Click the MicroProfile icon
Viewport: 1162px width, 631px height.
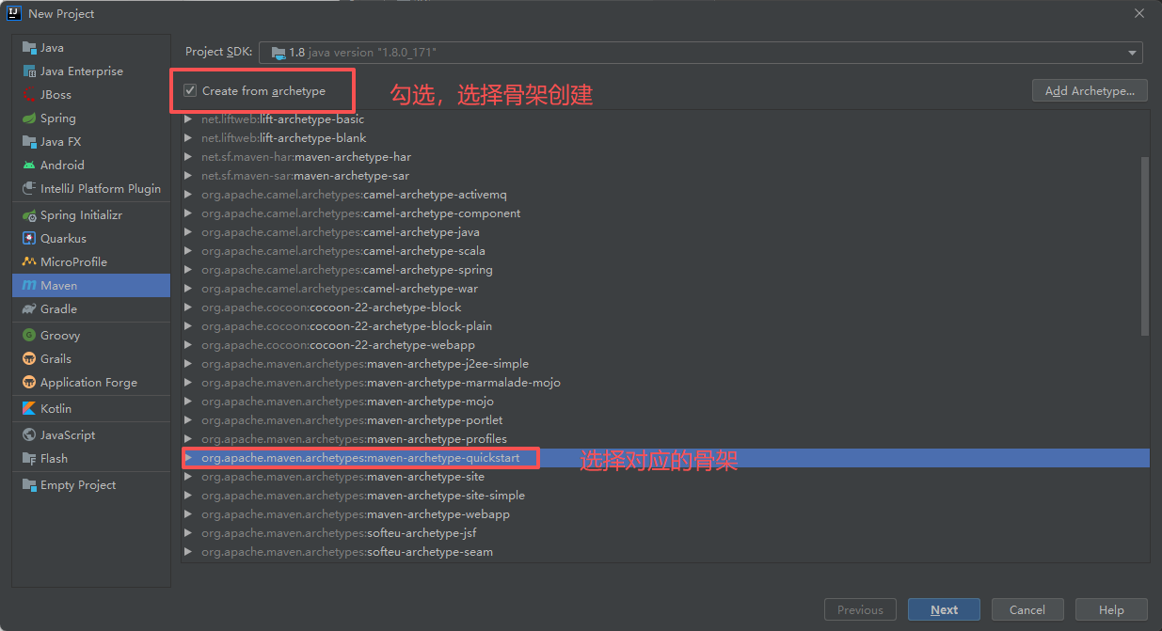(x=29, y=262)
